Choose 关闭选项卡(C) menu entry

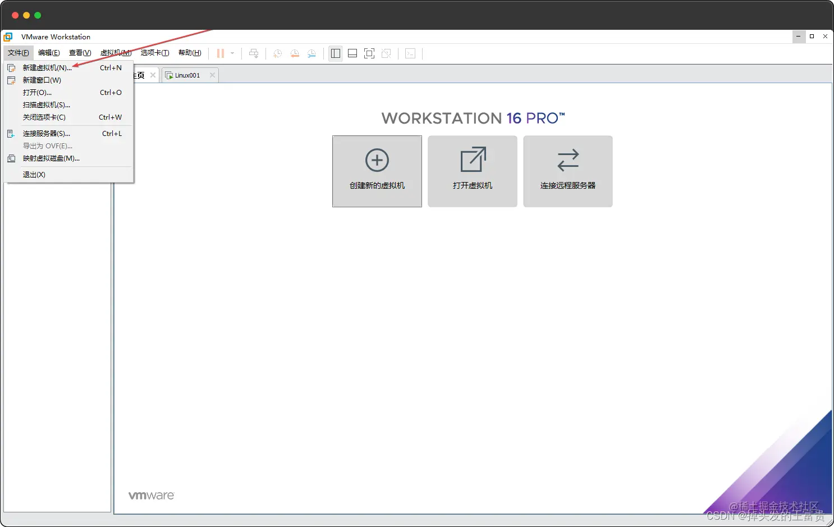click(69, 117)
